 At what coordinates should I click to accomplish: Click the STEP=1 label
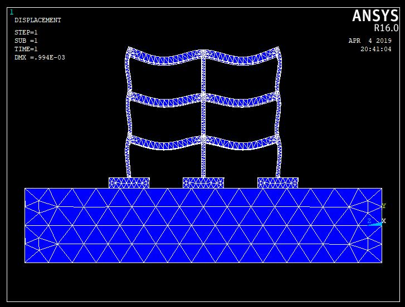pyautogui.click(x=26, y=32)
